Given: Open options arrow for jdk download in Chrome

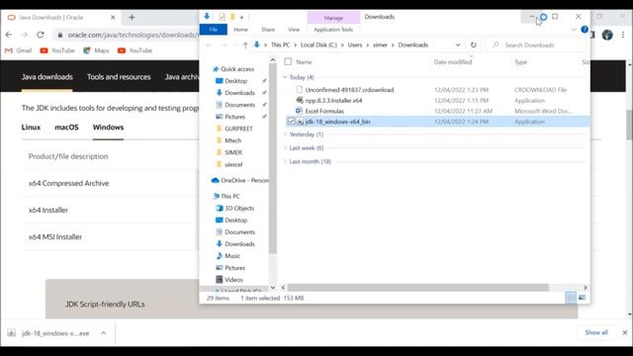Looking at the screenshot, I should pyautogui.click(x=103, y=333).
